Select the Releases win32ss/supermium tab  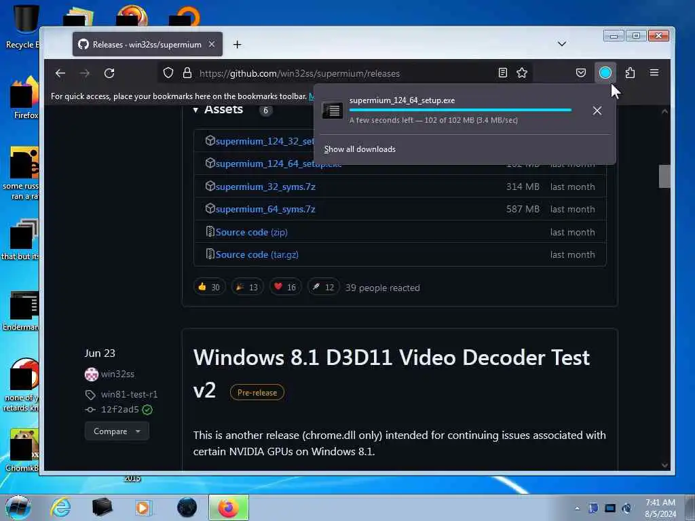147,44
